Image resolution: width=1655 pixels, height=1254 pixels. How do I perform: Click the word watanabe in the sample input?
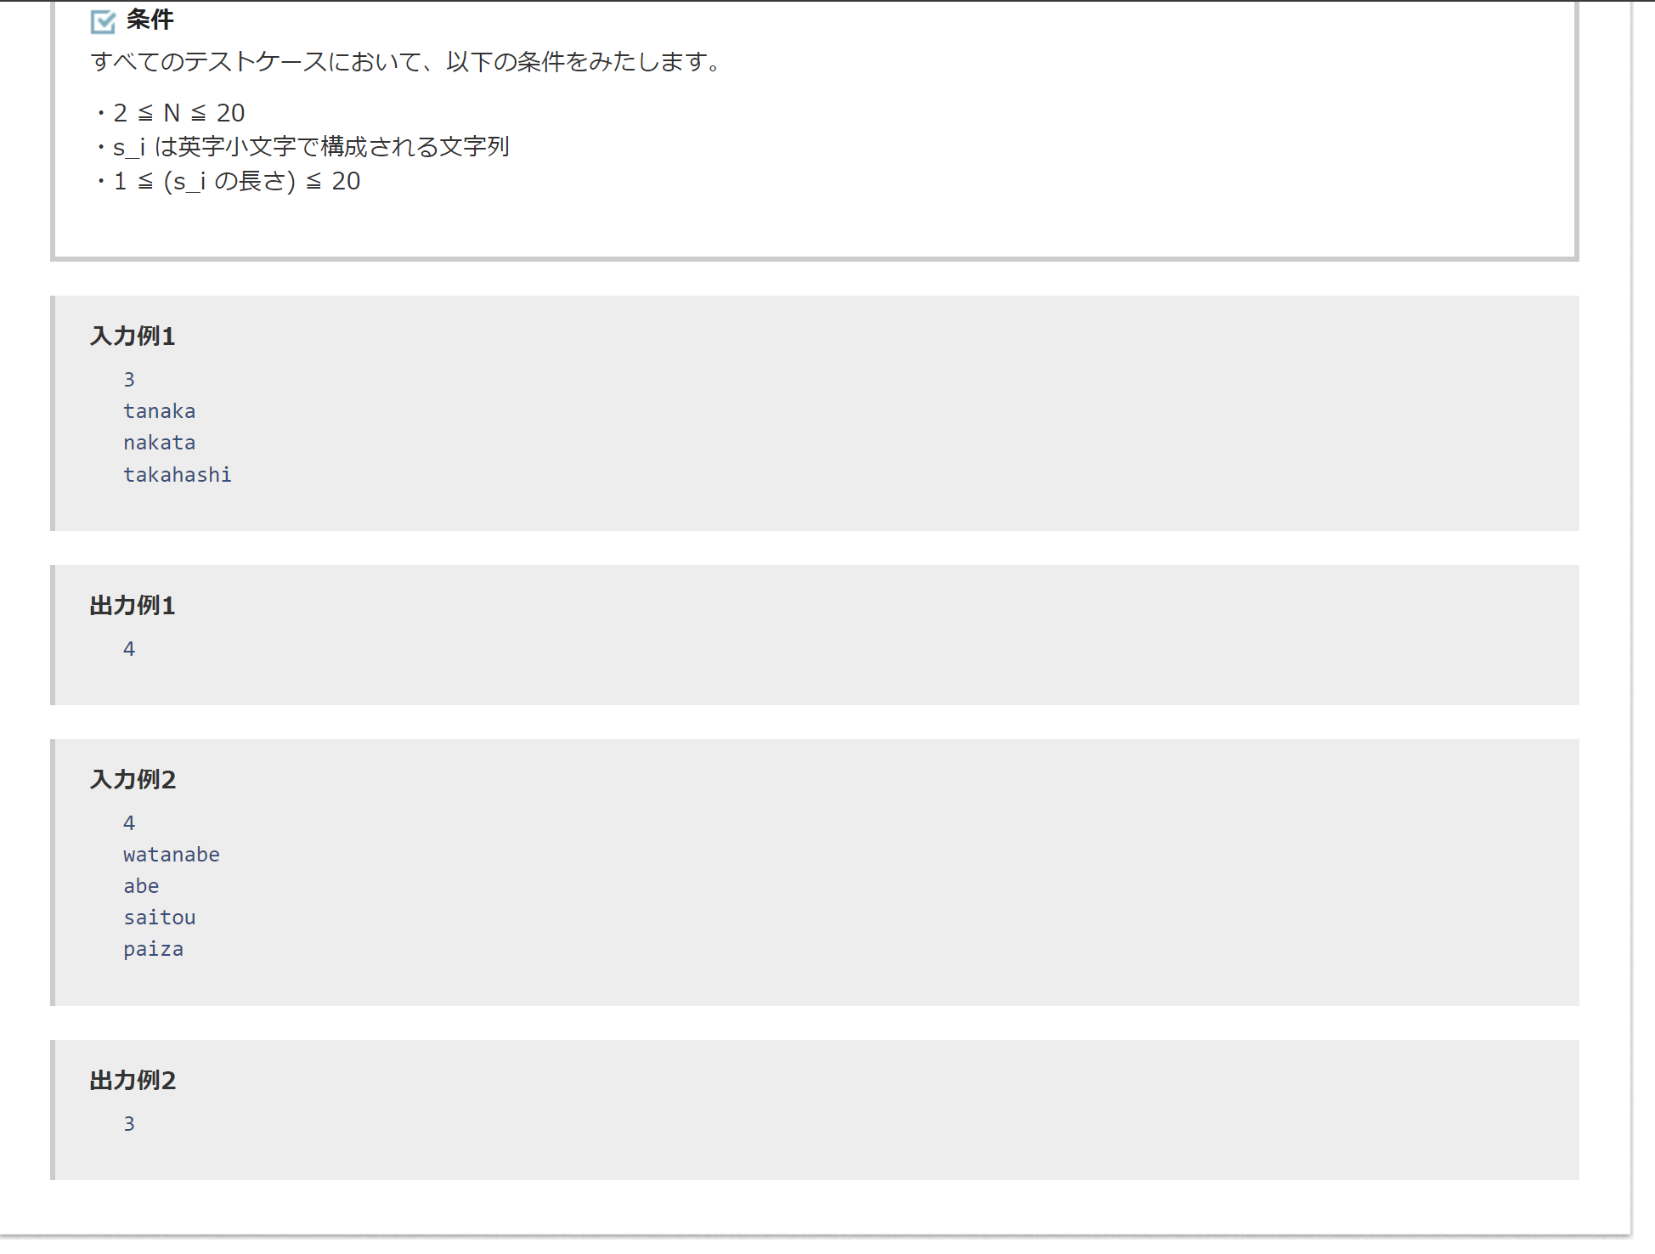click(172, 855)
